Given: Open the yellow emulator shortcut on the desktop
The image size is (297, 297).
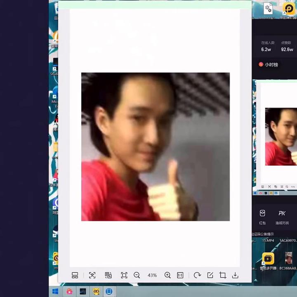Looking at the screenshot, I should [288, 8].
